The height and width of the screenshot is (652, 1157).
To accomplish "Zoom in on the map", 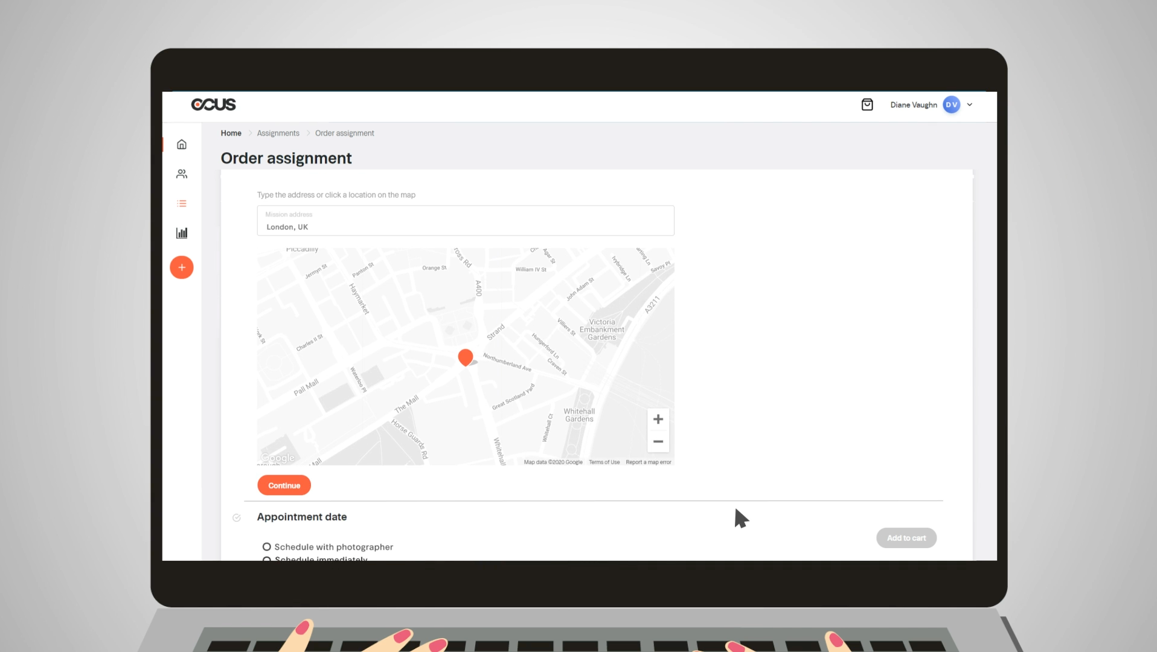I will click(658, 419).
